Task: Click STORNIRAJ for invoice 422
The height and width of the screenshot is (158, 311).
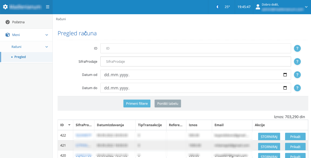Action: (x=269, y=137)
